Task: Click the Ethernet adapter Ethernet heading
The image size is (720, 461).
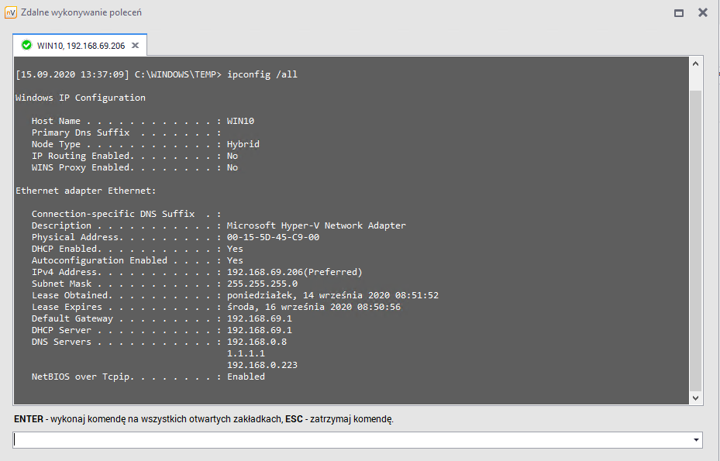Action: (86, 191)
